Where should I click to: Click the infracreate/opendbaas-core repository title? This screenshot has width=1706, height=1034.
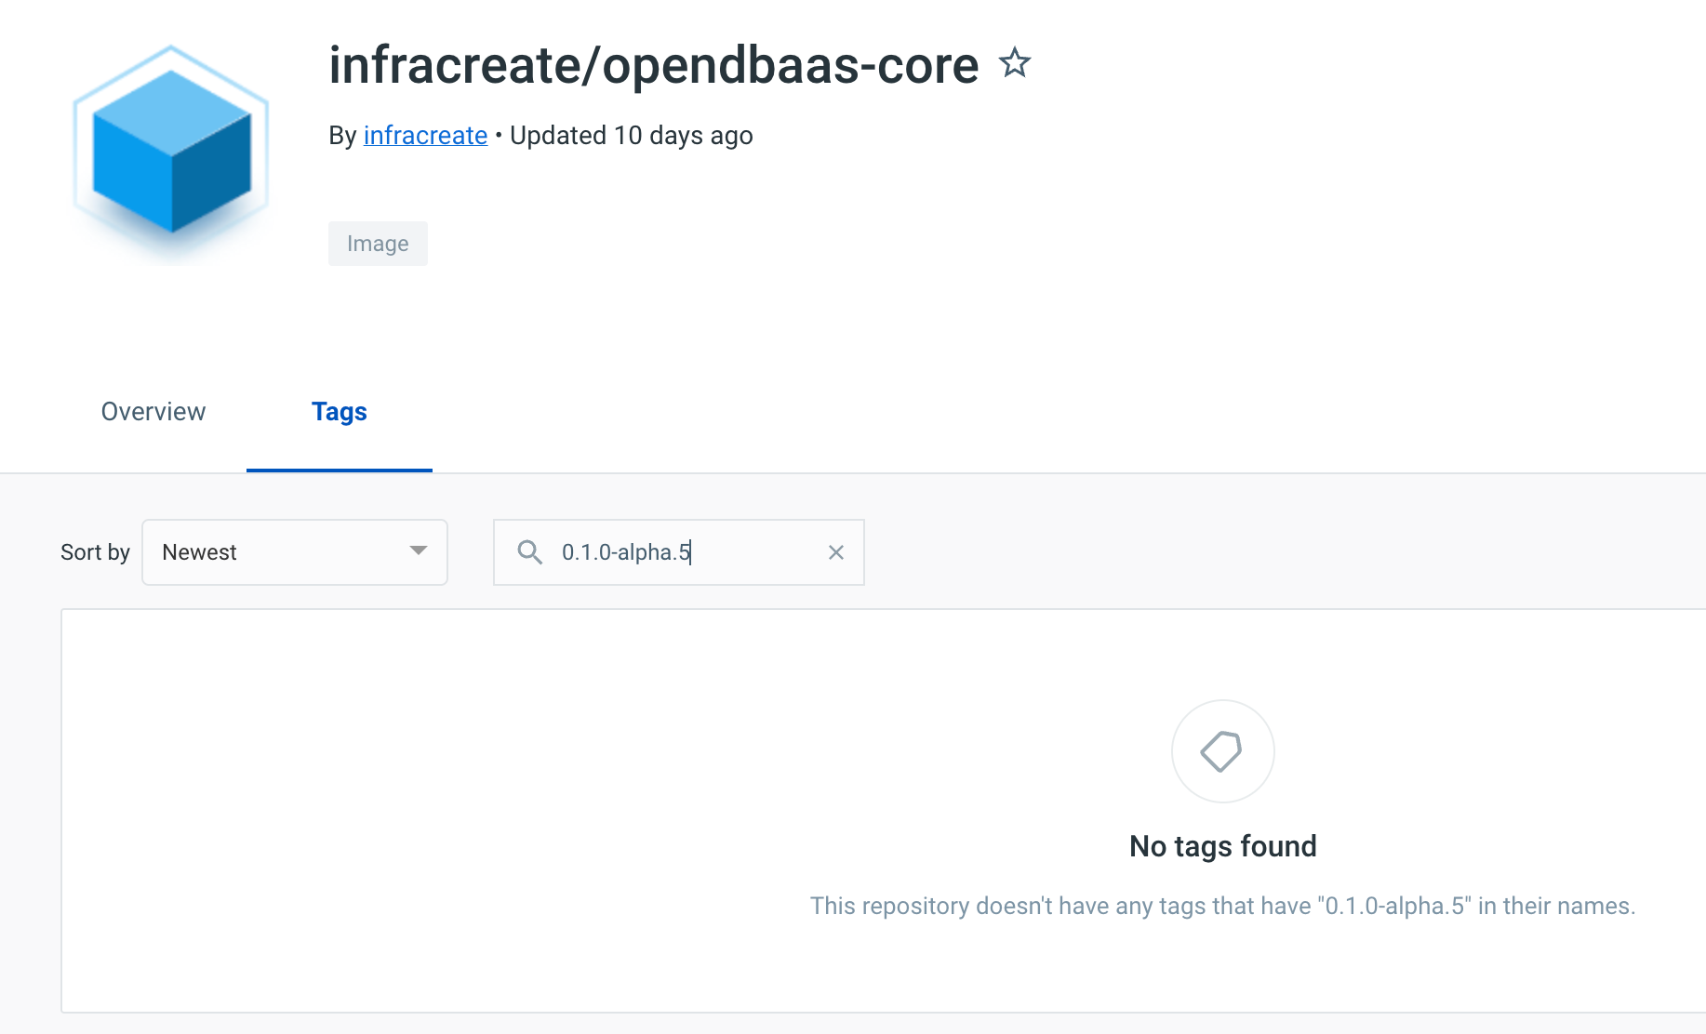(652, 65)
